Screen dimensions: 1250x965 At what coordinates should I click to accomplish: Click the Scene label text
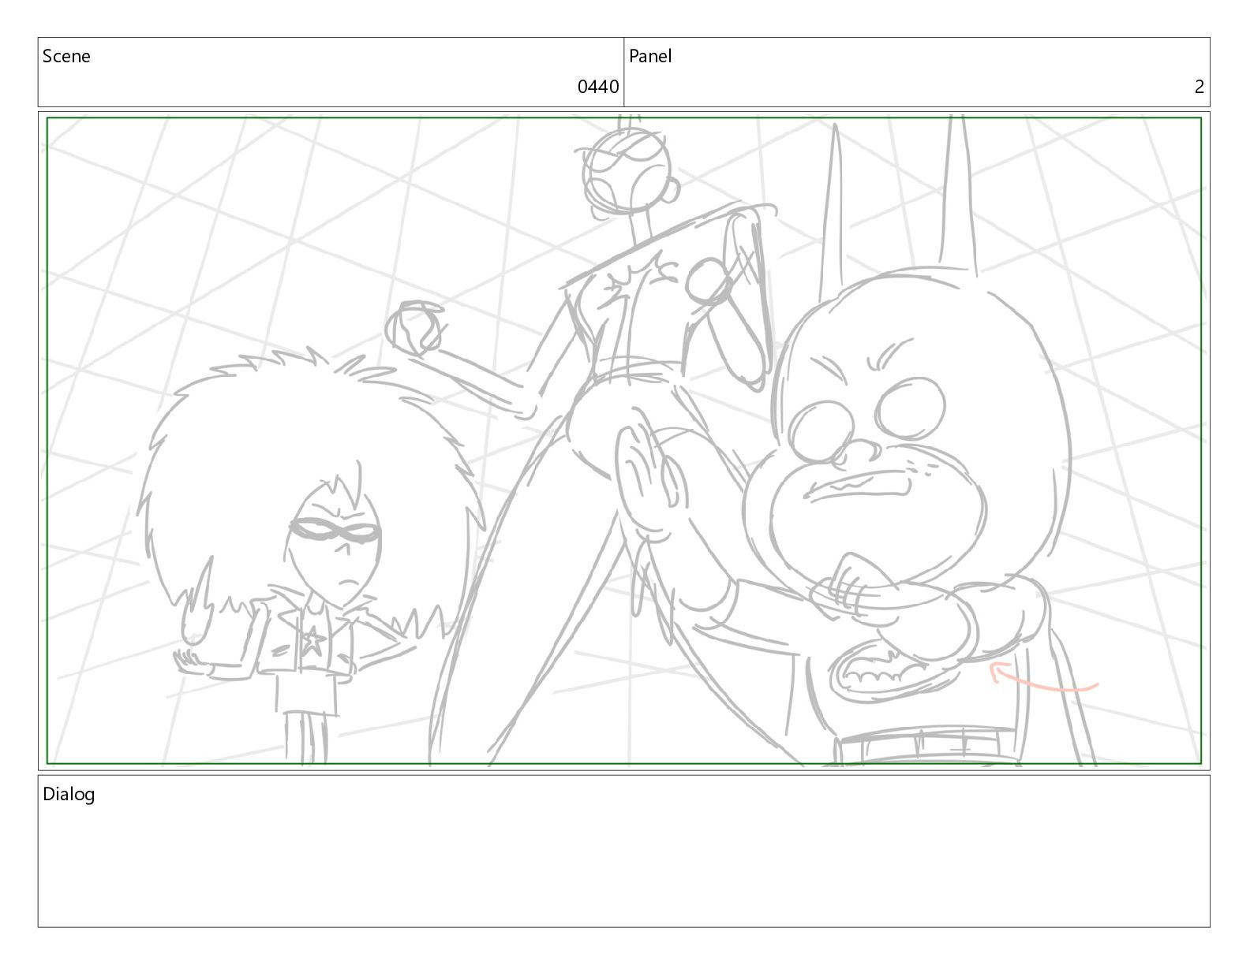pos(66,56)
